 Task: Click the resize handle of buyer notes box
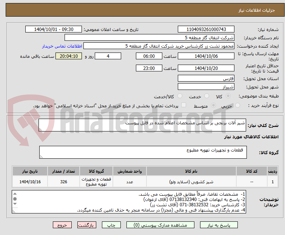coord(14,211)
